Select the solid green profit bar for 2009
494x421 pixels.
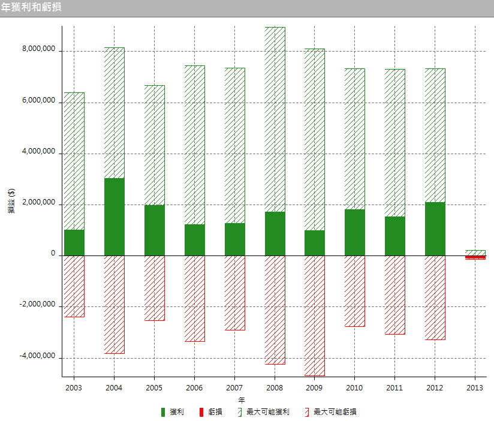(315, 243)
